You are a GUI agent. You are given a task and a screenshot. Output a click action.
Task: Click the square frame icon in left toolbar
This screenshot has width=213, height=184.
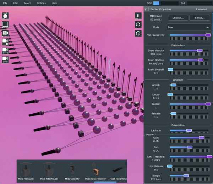point(5,25)
